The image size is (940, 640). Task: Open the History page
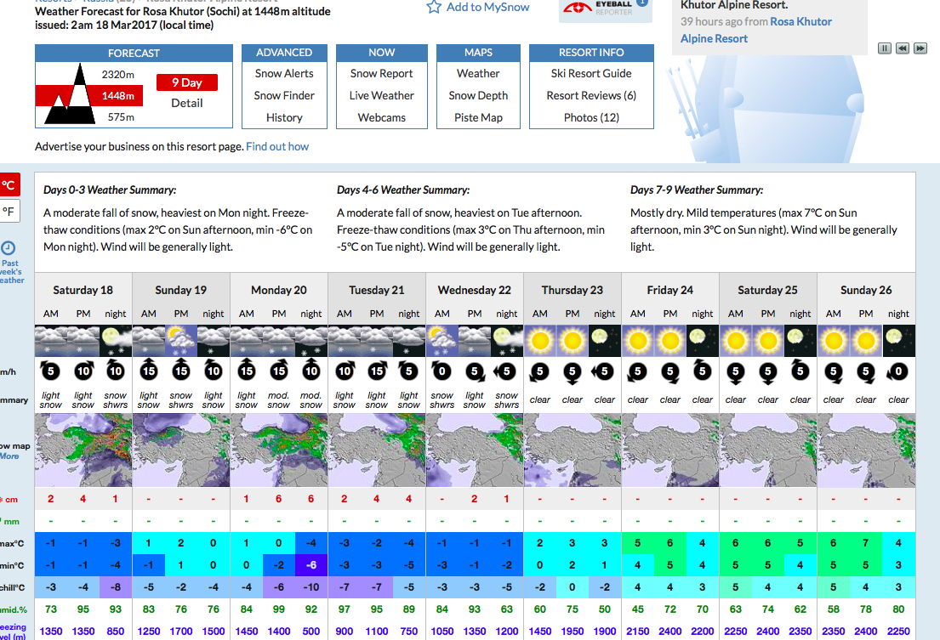[x=284, y=118]
